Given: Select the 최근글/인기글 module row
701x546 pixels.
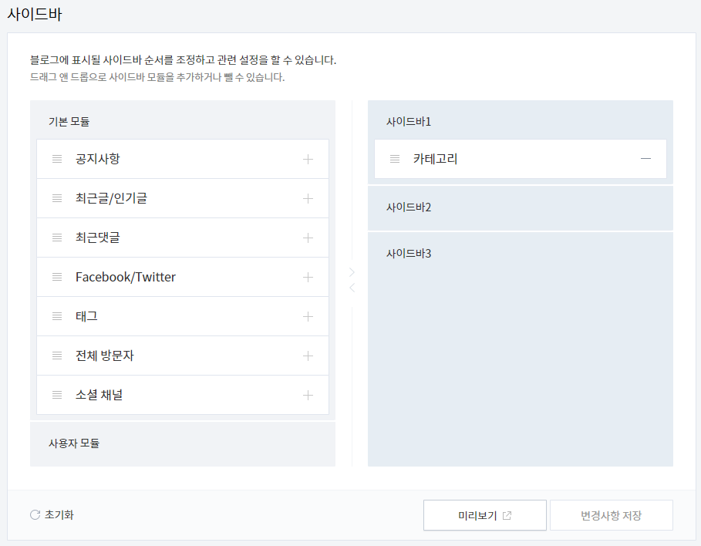Looking at the screenshot, I should [183, 198].
